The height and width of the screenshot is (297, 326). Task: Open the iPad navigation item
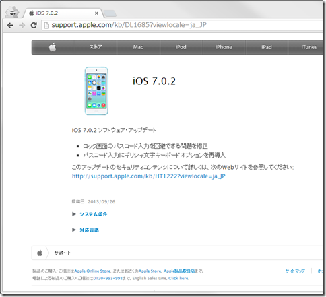point(267,47)
